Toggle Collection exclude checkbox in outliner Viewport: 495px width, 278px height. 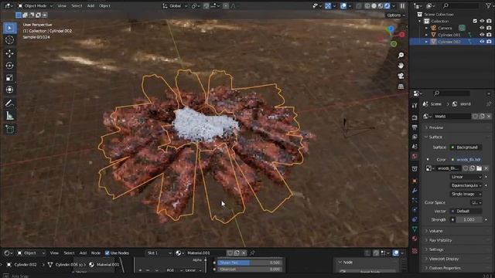[475, 21]
